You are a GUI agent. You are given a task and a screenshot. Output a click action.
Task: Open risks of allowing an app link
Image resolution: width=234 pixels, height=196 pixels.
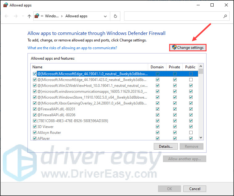click(72, 48)
